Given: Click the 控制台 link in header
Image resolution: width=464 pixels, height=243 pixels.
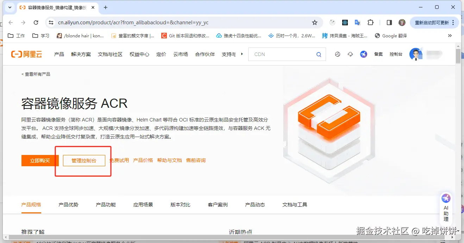Looking at the screenshot, I should coord(396,54).
